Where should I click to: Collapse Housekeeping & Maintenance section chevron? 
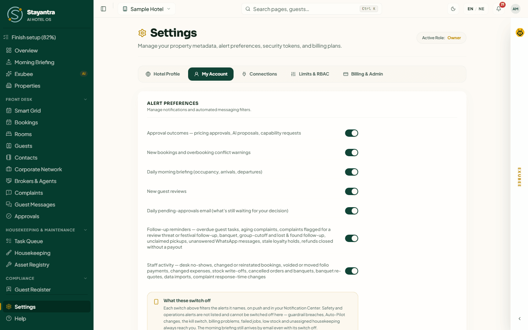coord(85,230)
